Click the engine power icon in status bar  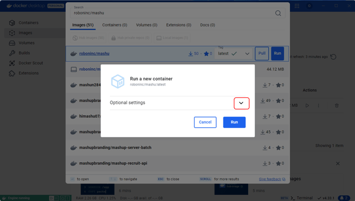[62, 198]
